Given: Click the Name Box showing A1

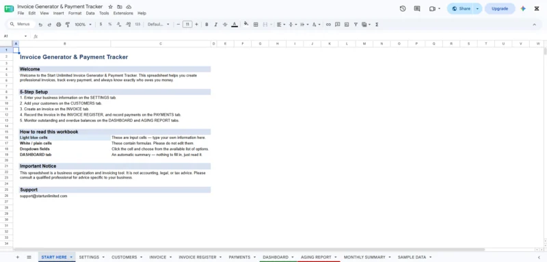Looking at the screenshot, I should 15,36.
